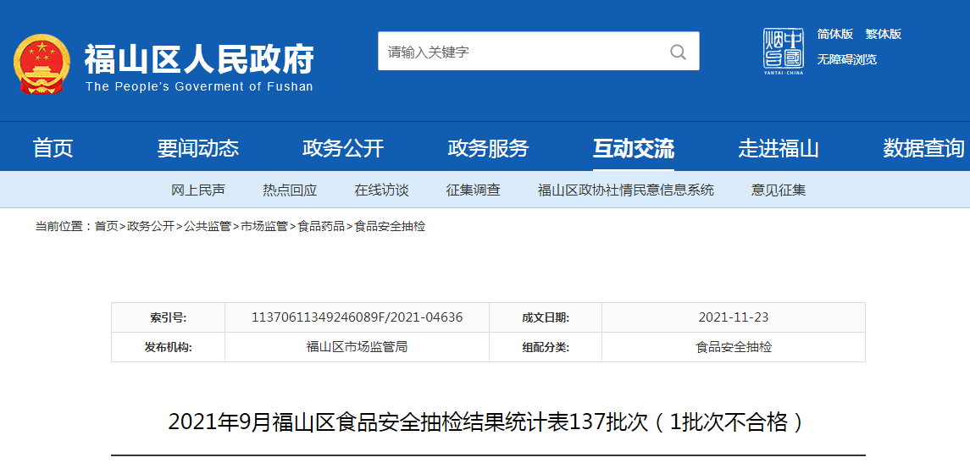Open 福山区政协社情民意信息系统 submenu link
This screenshot has width=970, height=463.
tap(626, 190)
